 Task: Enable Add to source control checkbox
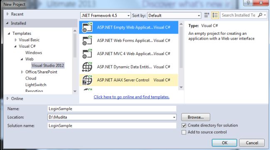click(184, 132)
